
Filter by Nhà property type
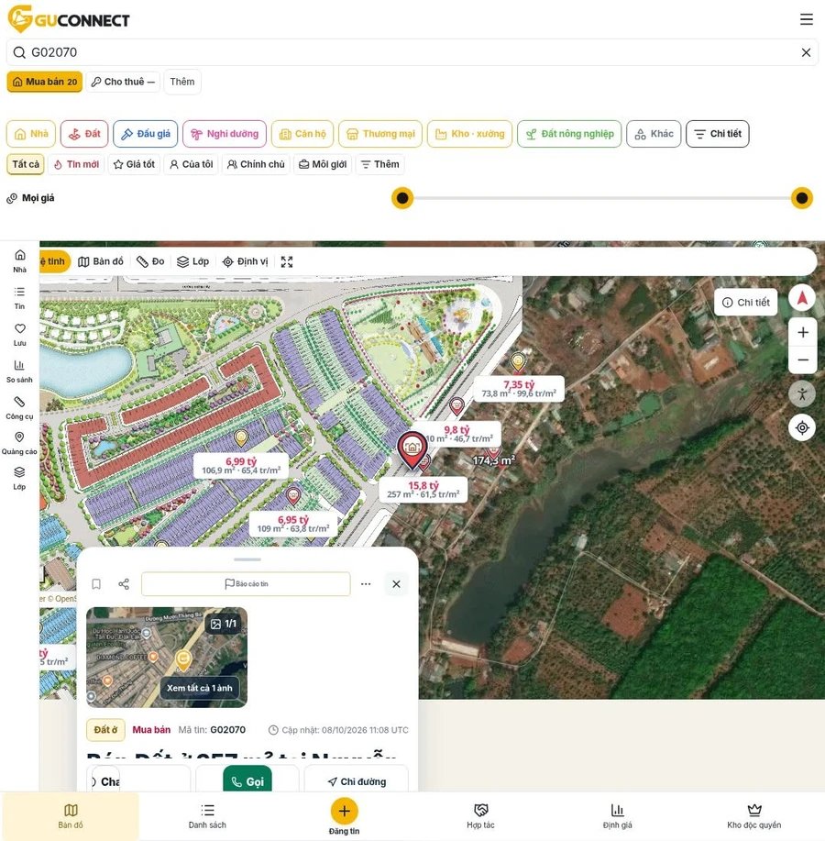pyautogui.click(x=31, y=134)
